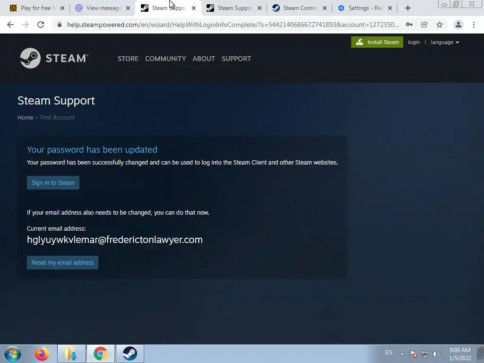Image resolution: width=484 pixels, height=363 pixels.
Task: Click the Install Steam button
Action: pos(377,42)
